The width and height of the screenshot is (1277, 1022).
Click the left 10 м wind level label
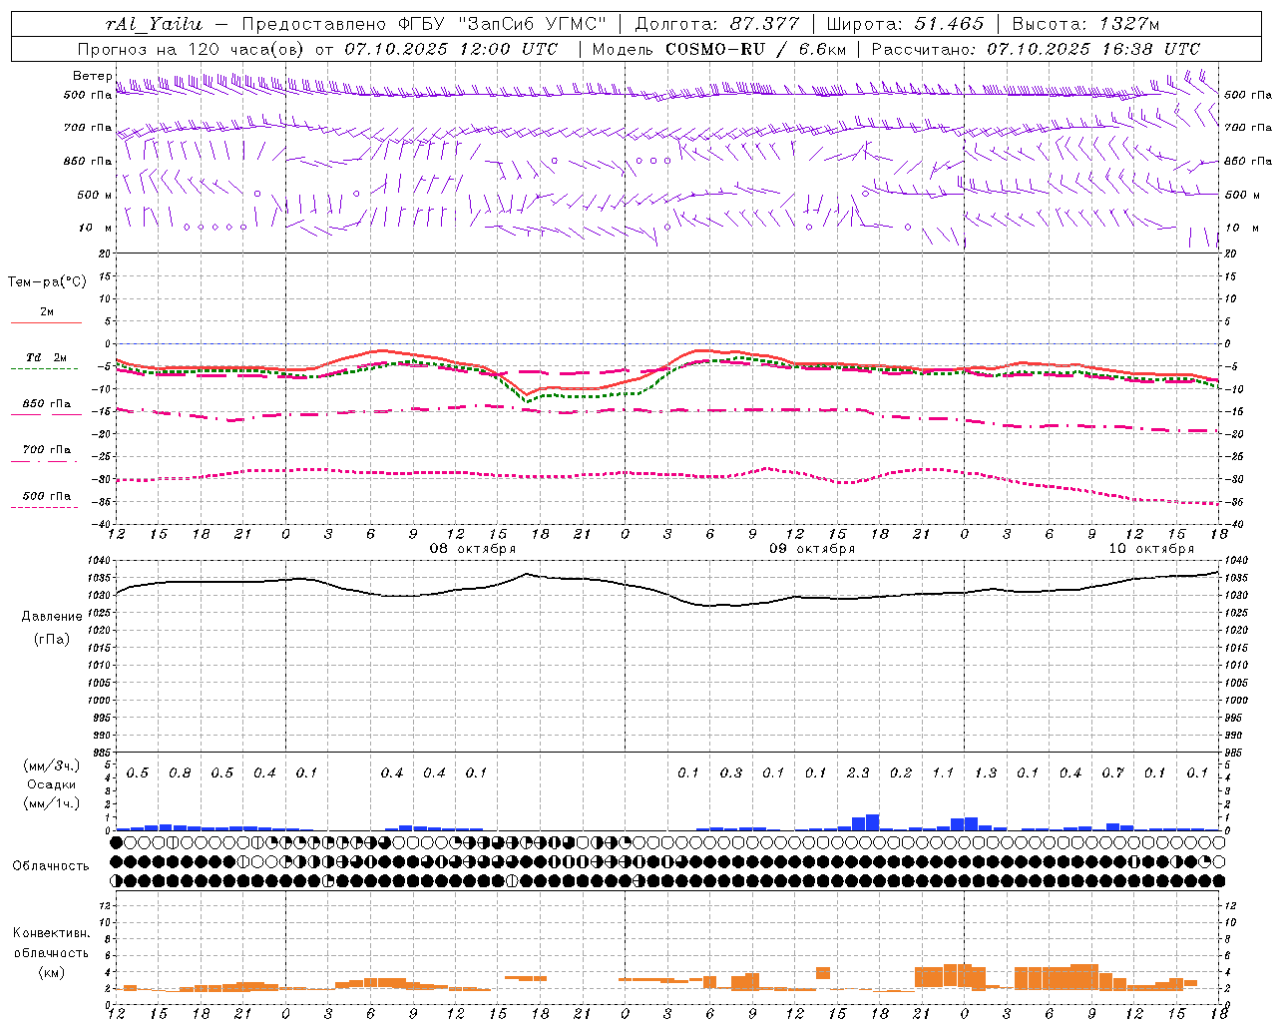(x=96, y=228)
